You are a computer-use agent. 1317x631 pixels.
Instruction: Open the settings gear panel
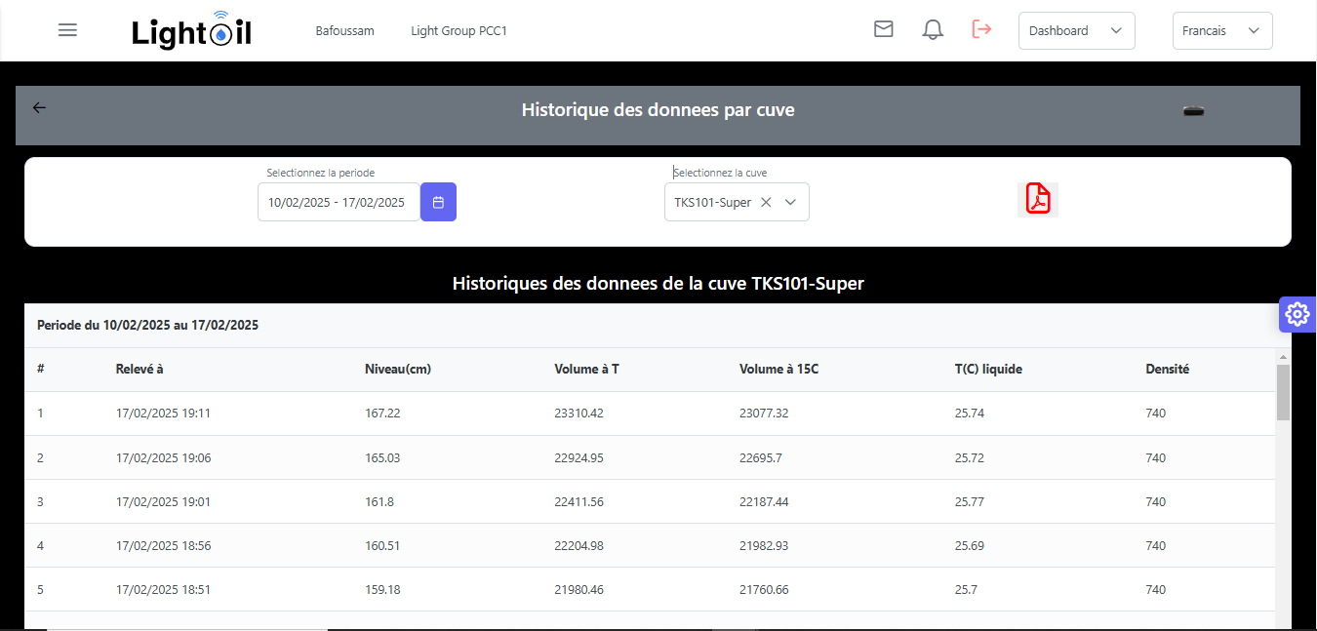pos(1297,314)
